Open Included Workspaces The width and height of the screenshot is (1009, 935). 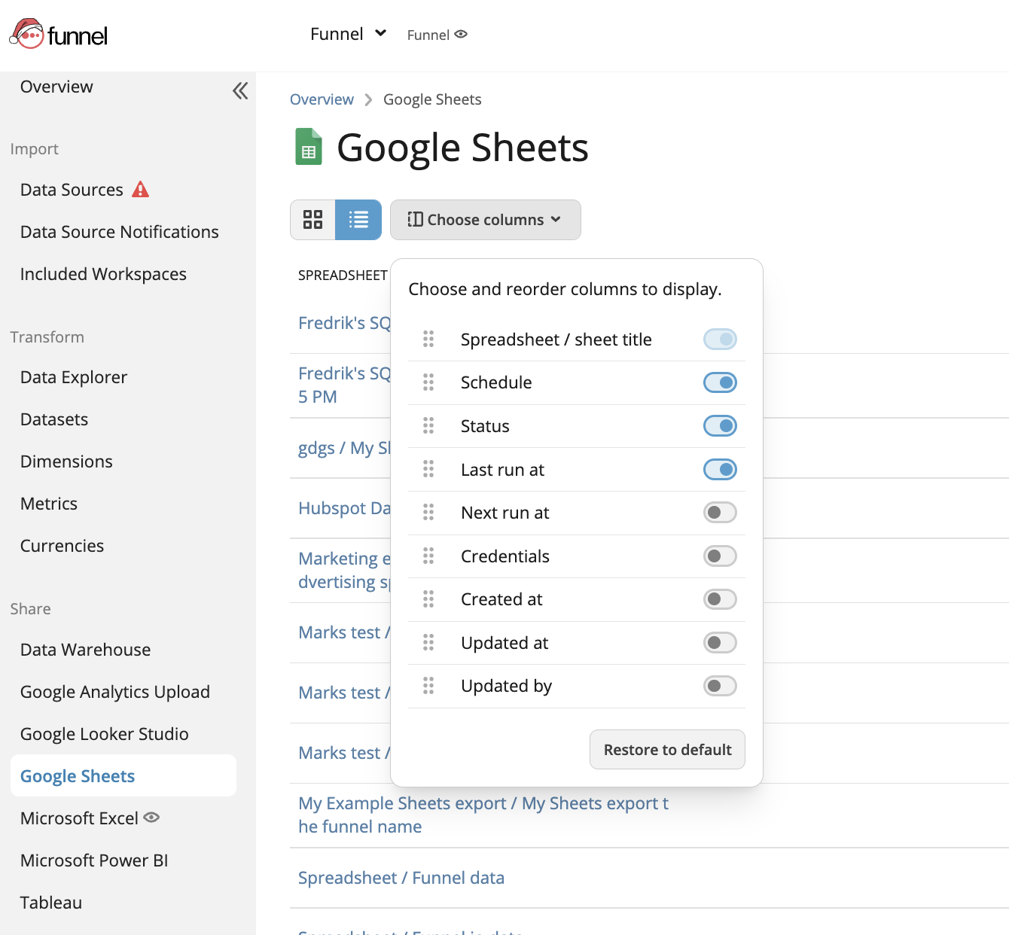(103, 274)
